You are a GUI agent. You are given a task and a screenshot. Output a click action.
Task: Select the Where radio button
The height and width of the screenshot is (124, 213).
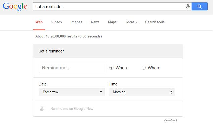[144, 68]
